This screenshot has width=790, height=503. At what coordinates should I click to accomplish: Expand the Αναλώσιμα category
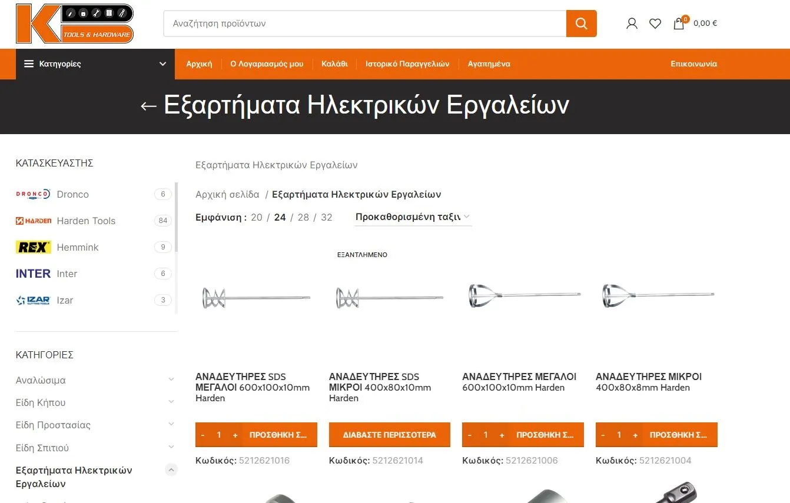coord(171,380)
